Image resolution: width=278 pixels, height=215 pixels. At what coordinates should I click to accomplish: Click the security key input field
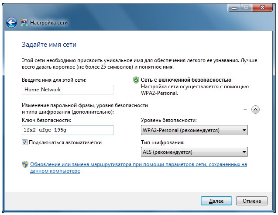(x=68, y=130)
